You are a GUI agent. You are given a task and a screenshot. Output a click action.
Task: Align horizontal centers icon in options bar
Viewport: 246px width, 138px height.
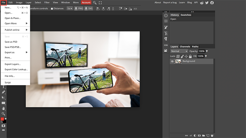coord(103,9)
